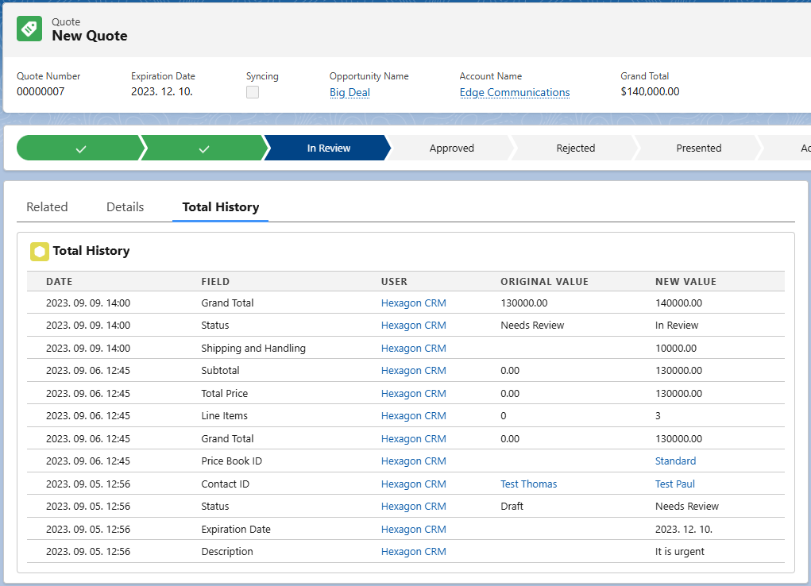Open the Test Paul contact link

coord(674,484)
